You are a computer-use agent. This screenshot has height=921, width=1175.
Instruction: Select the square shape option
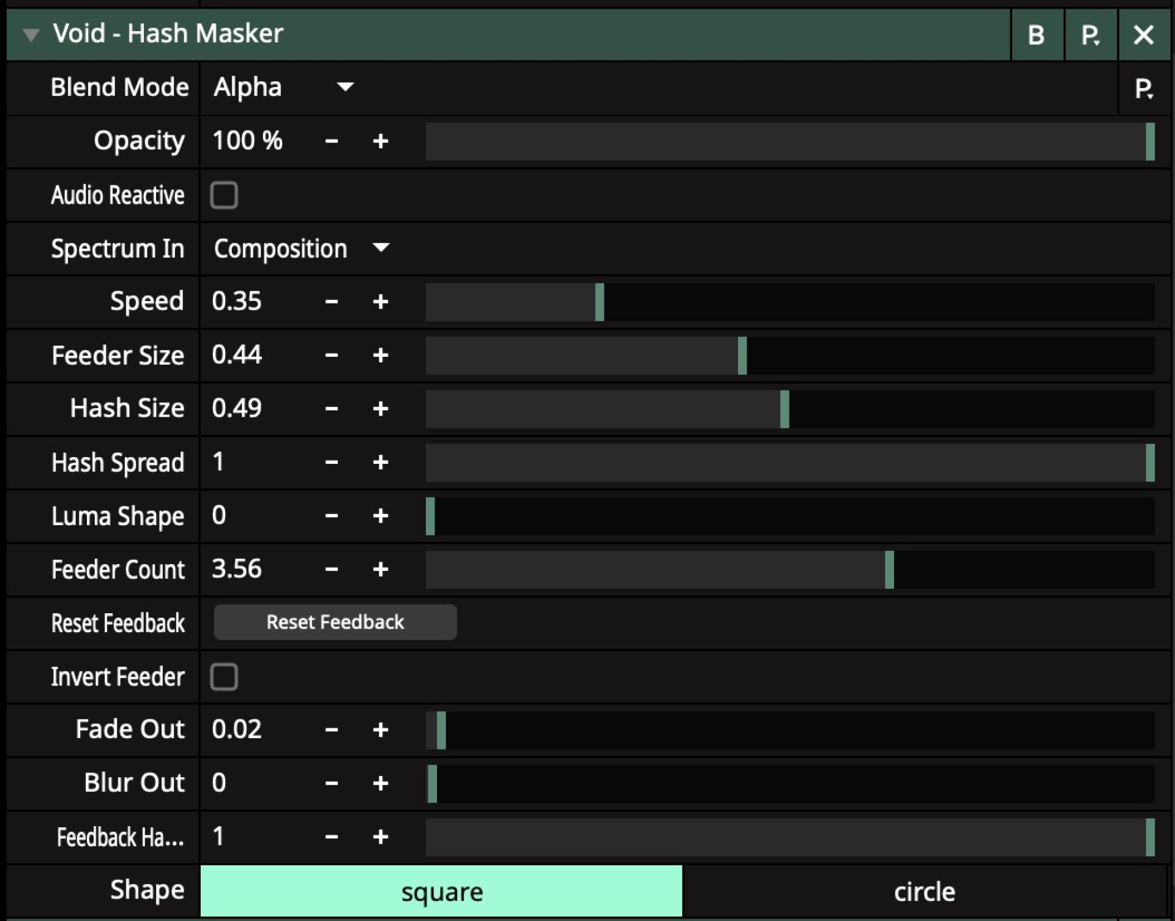click(x=441, y=892)
